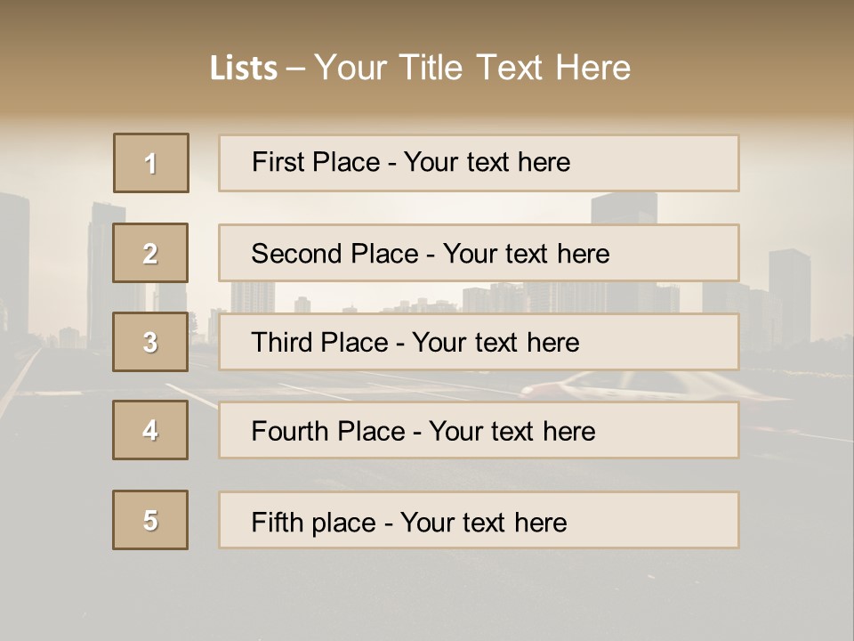The width and height of the screenshot is (854, 641).
Task: Select the "First Place - Your text here" box
Action: 479,163
